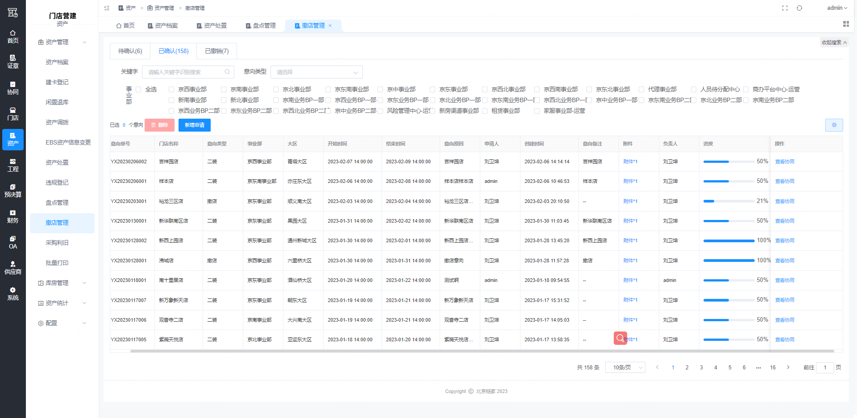857x418 pixels.
Task: Click the refresh icon in top bar
Action: pos(799,8)
